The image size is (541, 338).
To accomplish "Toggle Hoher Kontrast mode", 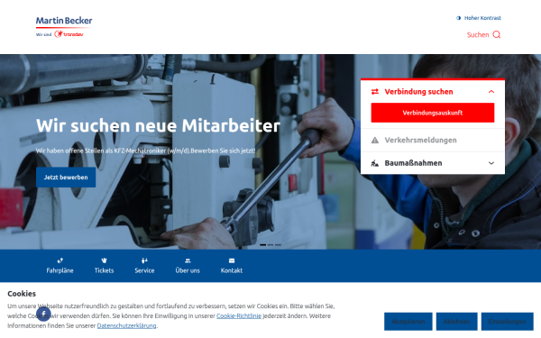I will point(479,18).
